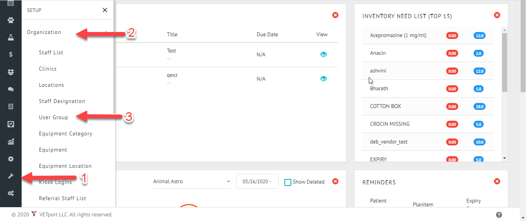Open the chat bubbles communication icon
Screen dimensions: 526x221
pyautogui.click(x=11, y=89)
